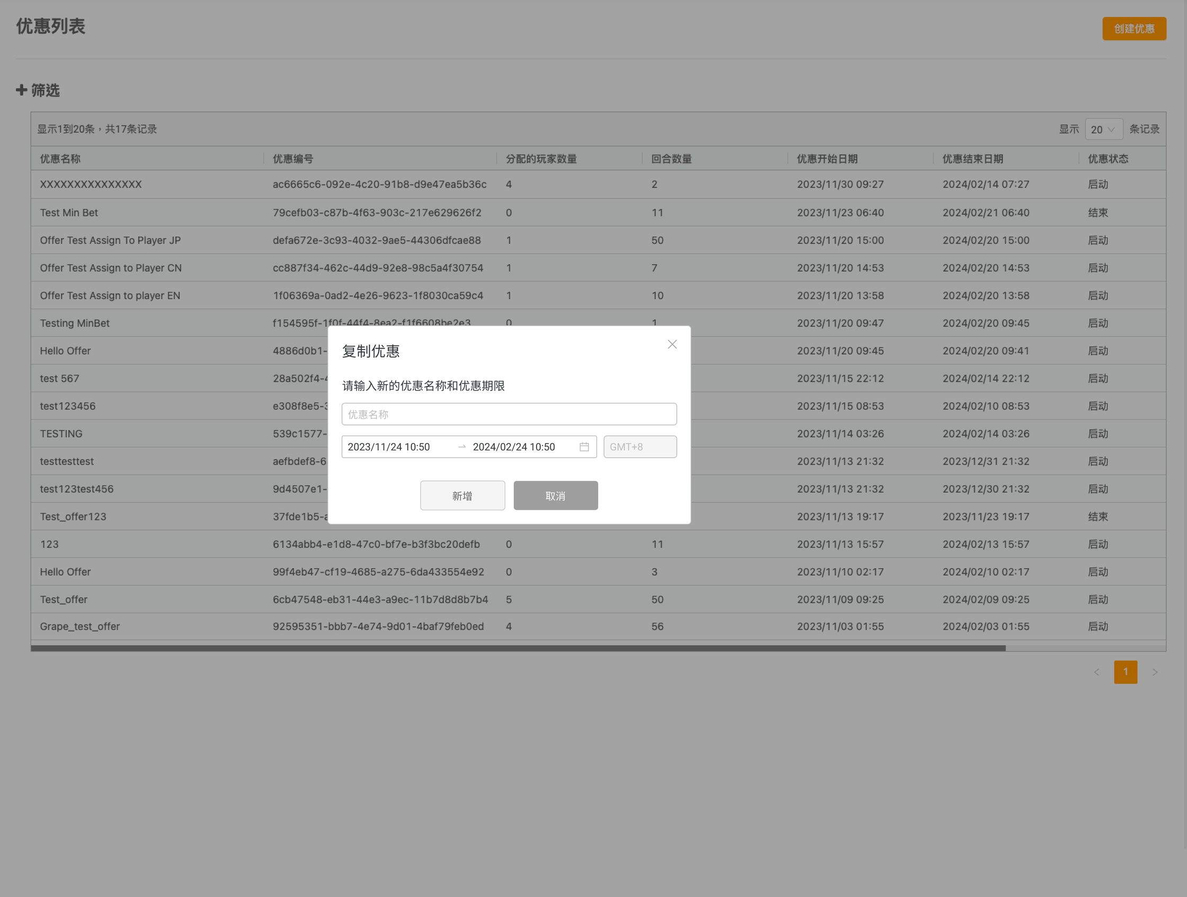Click the 优惠名称 input field

(x=508, y=414)
